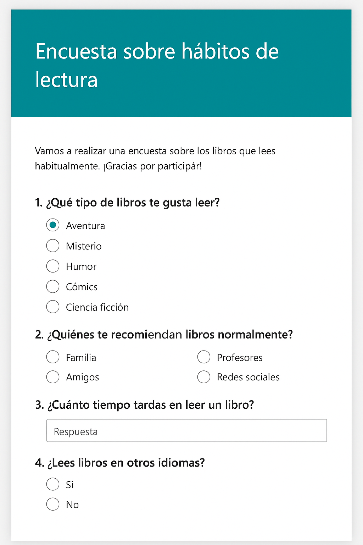Choose the Misterio option
The width and height of the screenshot is (363, 545).
pyautogui.click(x=53, y=246)
